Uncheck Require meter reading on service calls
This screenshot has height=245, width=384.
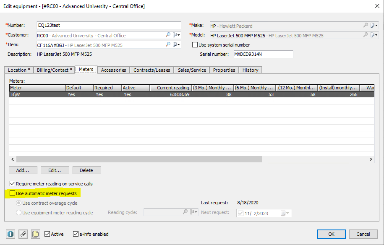pyautogui.click(x=12, y=184)
